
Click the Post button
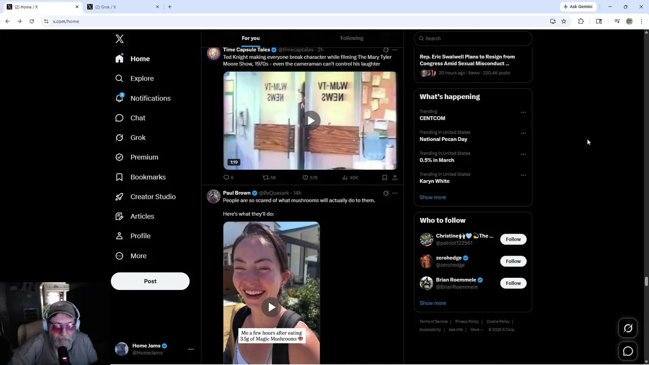[150, 281]
